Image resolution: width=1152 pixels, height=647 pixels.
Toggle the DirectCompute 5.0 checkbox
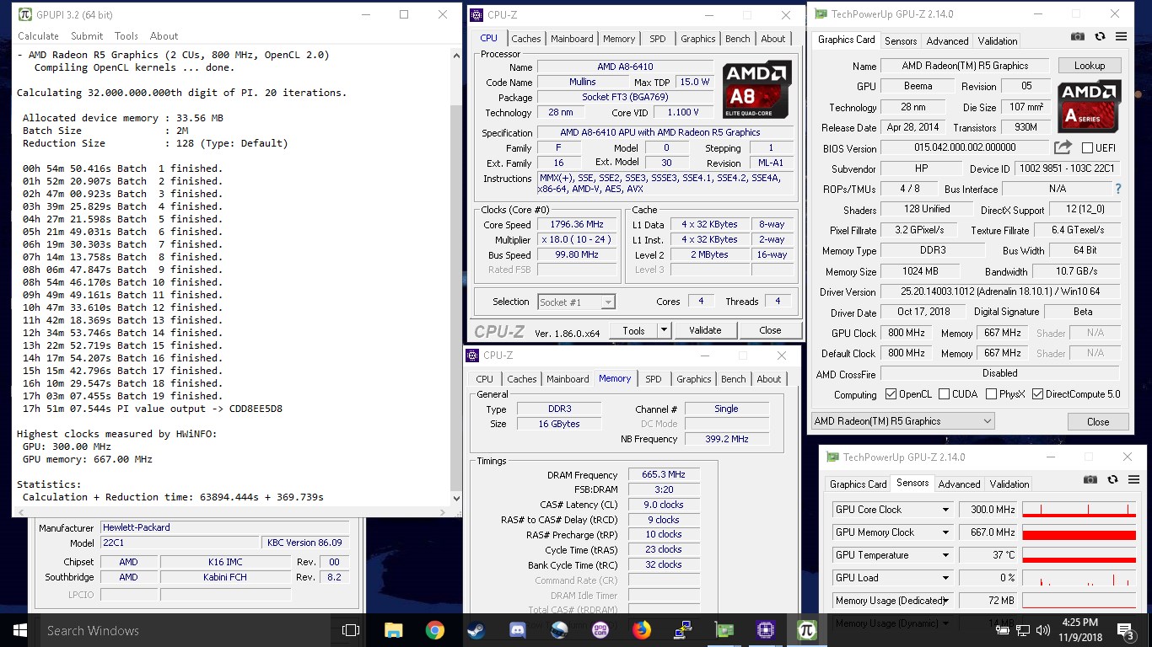(x=1037, y=394)
